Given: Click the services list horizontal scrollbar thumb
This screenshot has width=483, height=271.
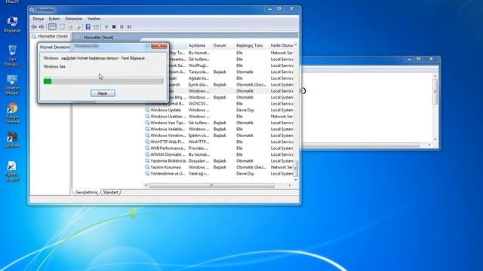Looking at the screenshot, I should point(211,185).
